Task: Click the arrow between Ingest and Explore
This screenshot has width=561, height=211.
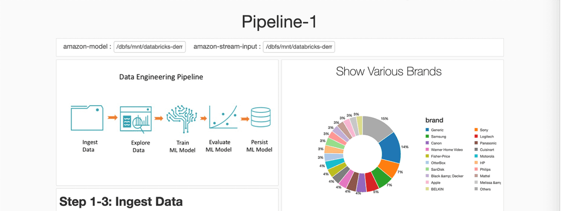Action: (x=112, y=117)
